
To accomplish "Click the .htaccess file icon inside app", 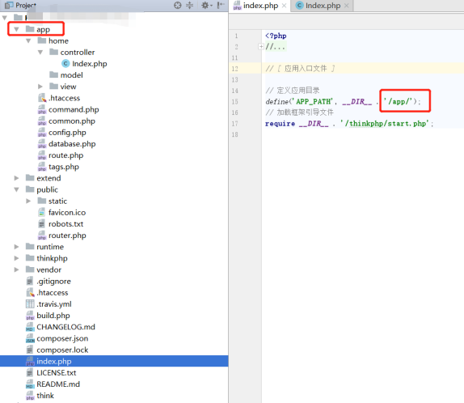I will 42,98.
